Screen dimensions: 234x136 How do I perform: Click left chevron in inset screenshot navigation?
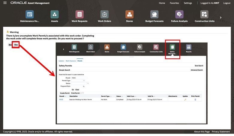[63, 49]
